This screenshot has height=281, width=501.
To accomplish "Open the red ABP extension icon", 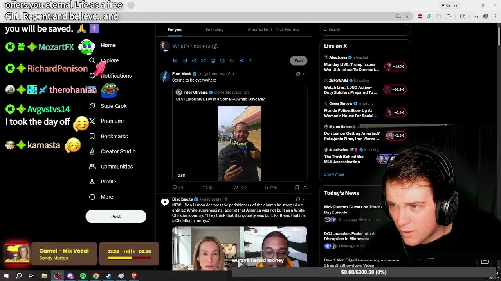I will [x=420, y=16].
